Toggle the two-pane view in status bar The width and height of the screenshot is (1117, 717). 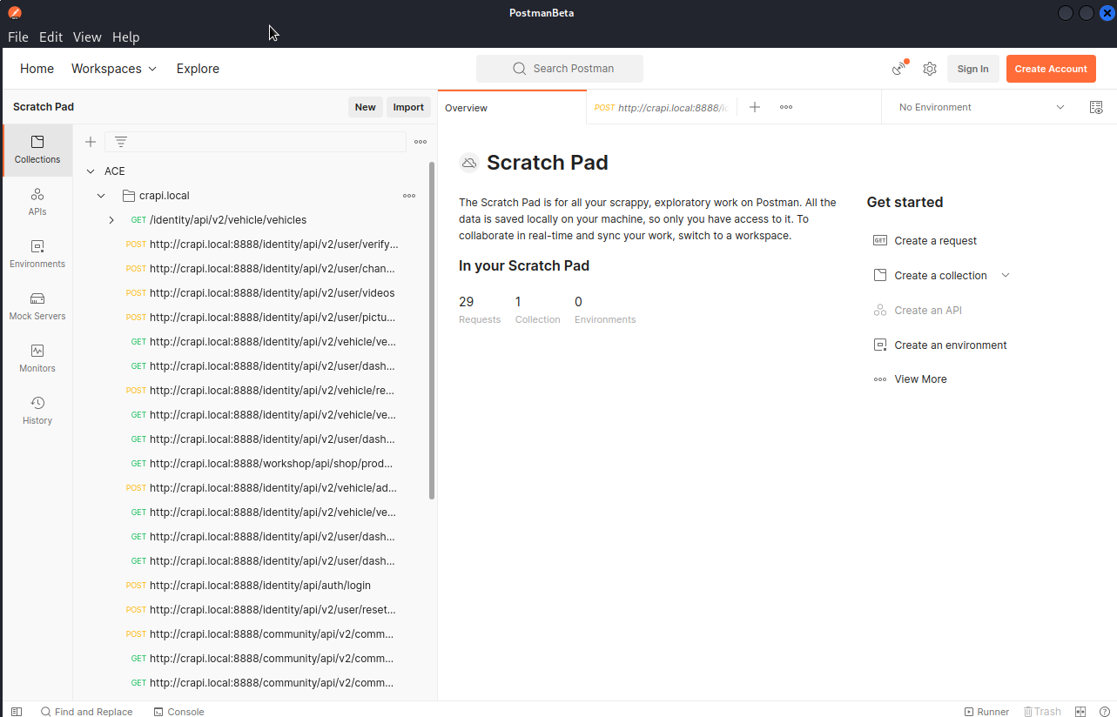click(1080, 711)
